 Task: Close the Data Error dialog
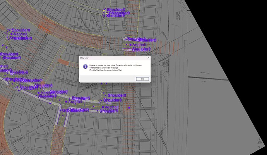[148, 58]
